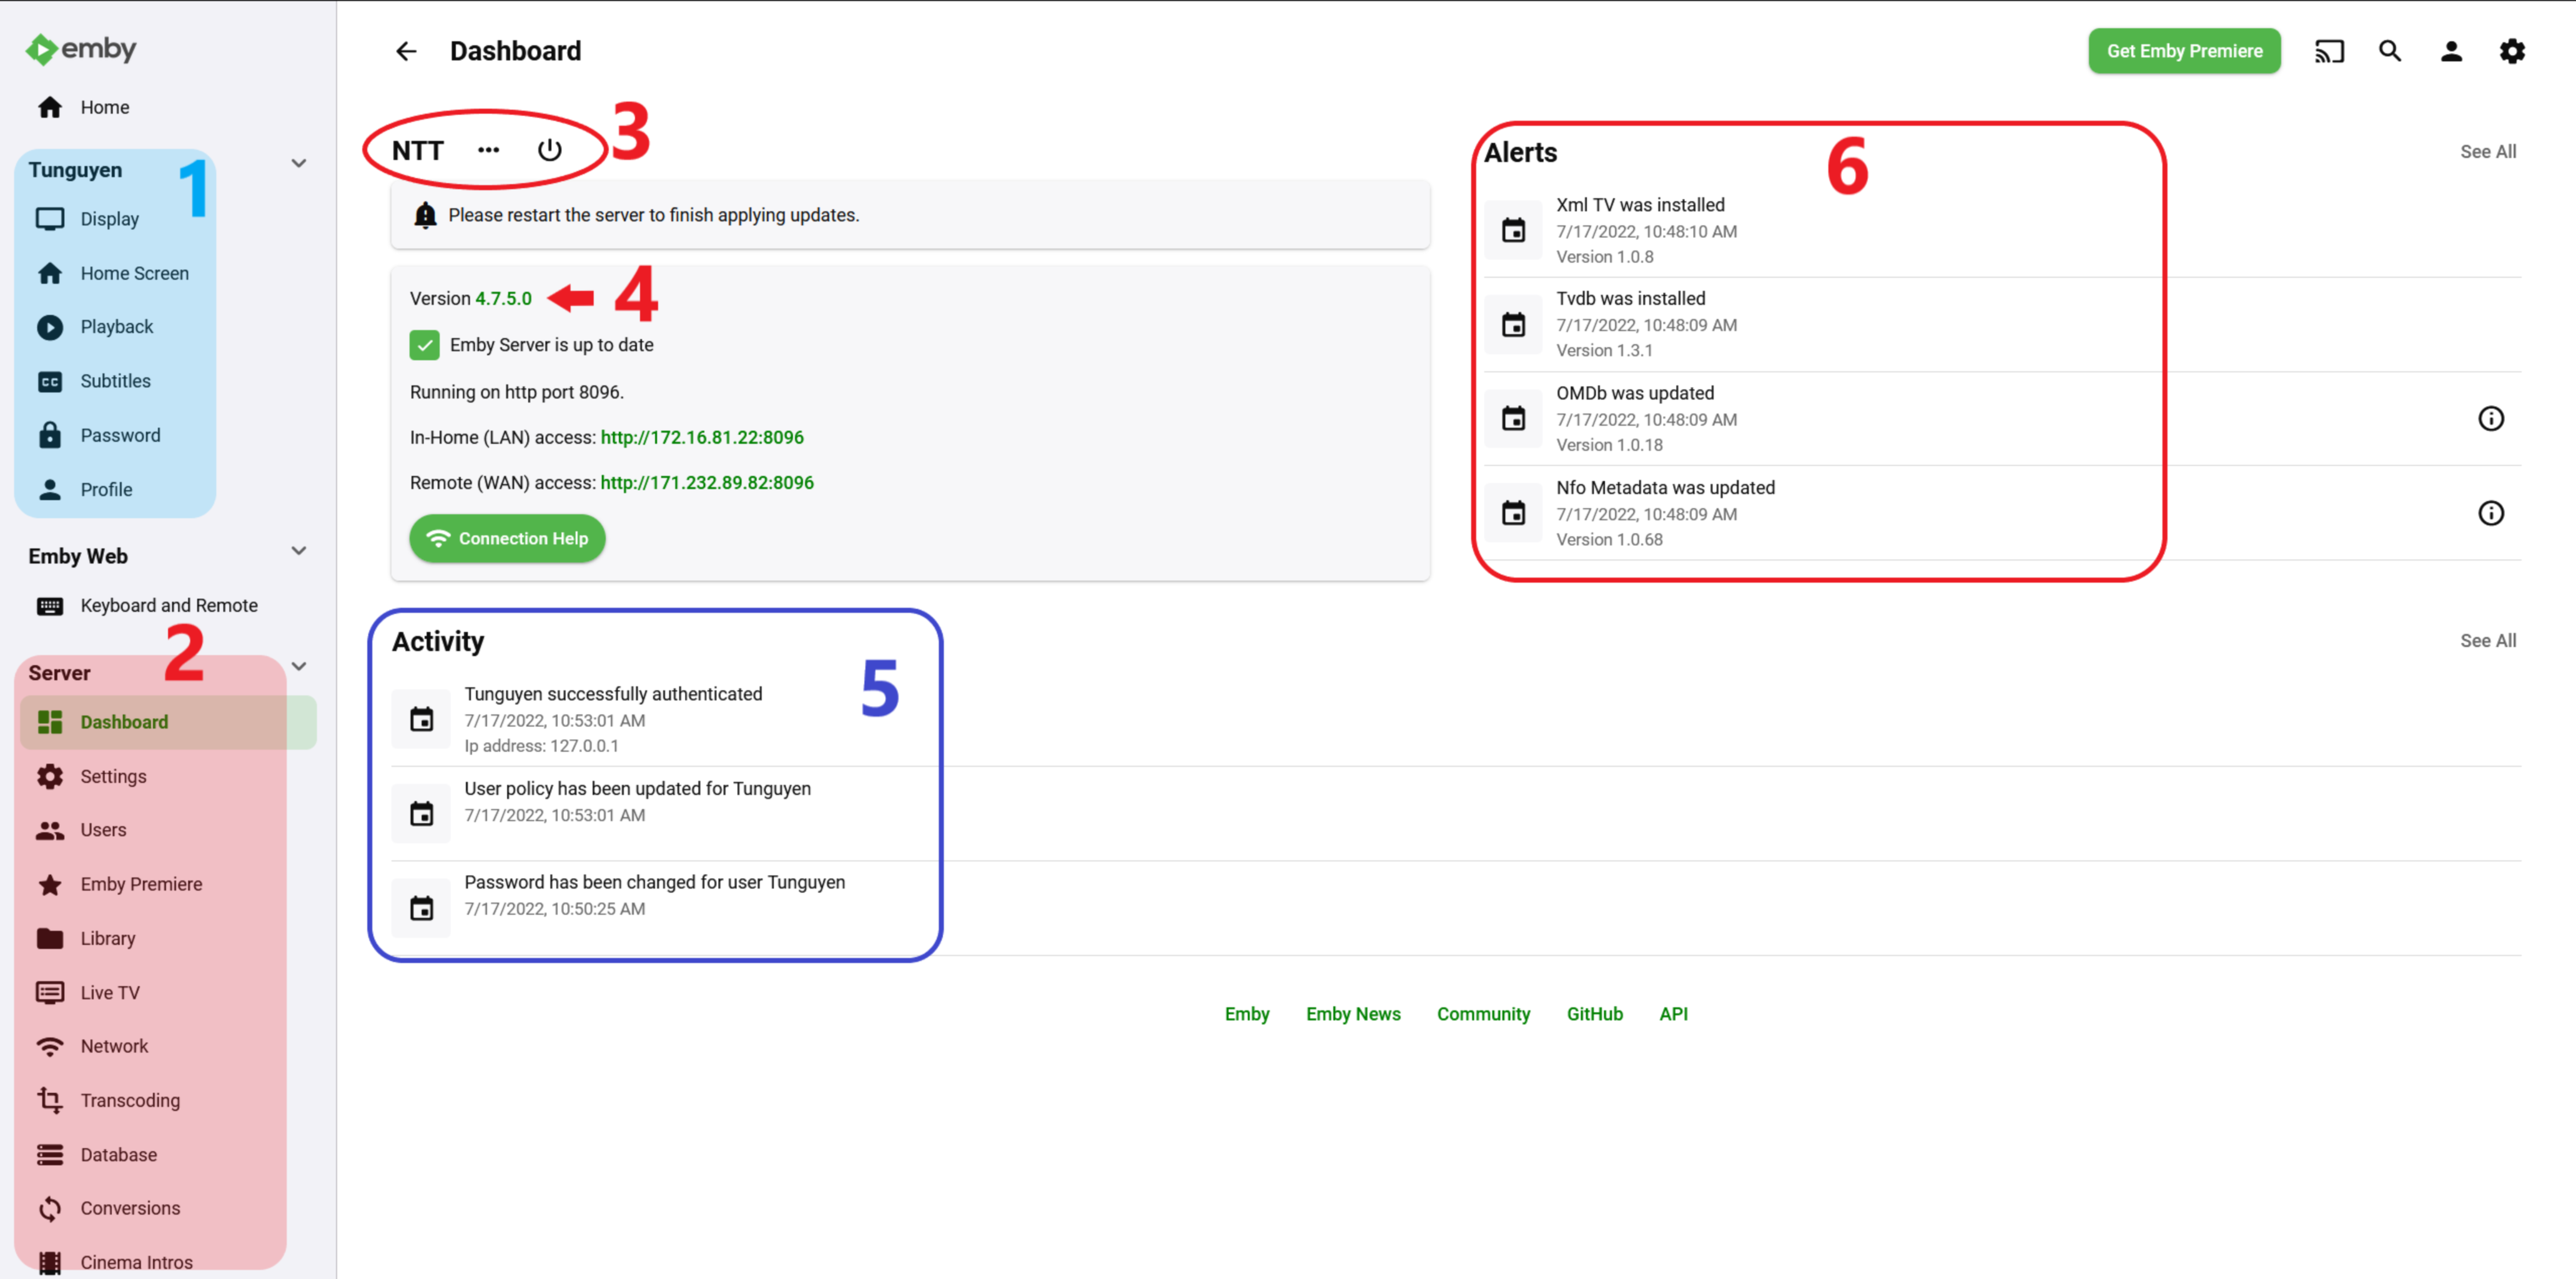The width and height of the screenshot is (2576, 1279).
Task: Click See All for Alerts panel
Action: (2489, 151)
